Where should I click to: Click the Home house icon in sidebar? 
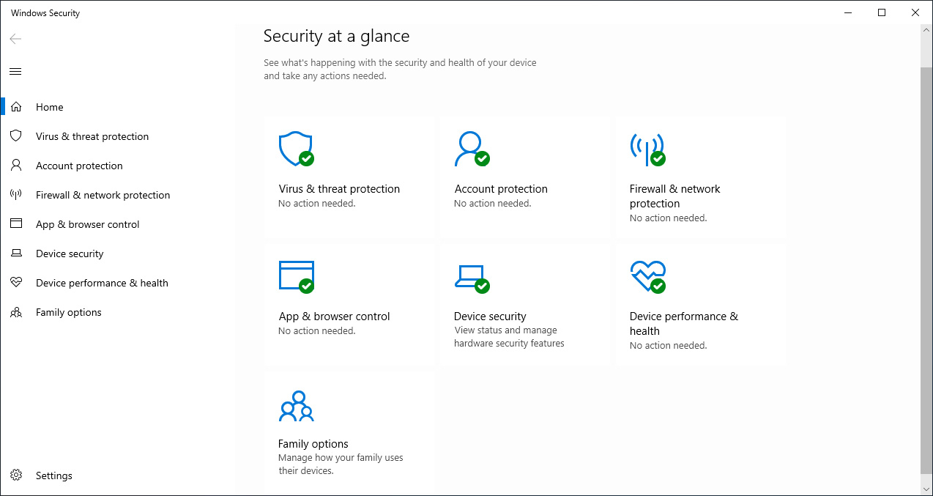point(16,106)
